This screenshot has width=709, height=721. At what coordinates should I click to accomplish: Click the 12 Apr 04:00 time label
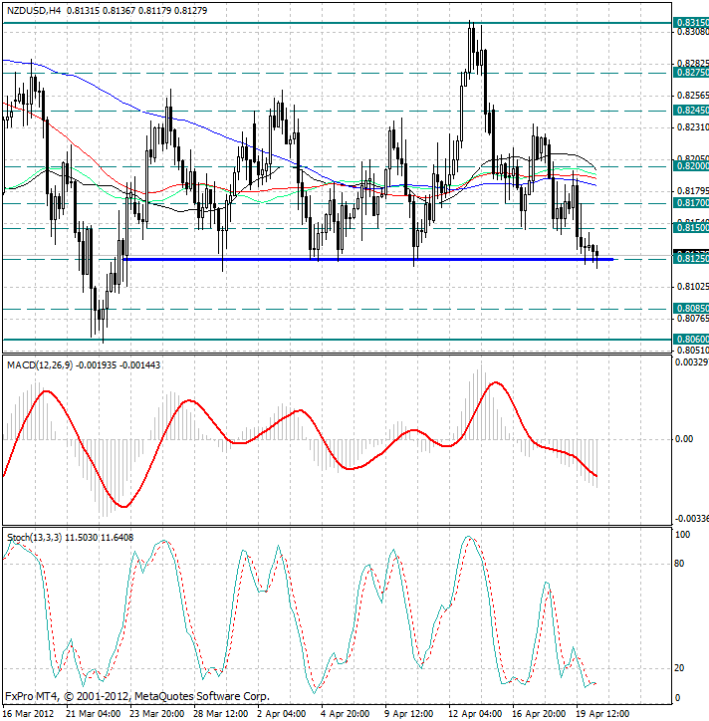click(x=475, y=714)
